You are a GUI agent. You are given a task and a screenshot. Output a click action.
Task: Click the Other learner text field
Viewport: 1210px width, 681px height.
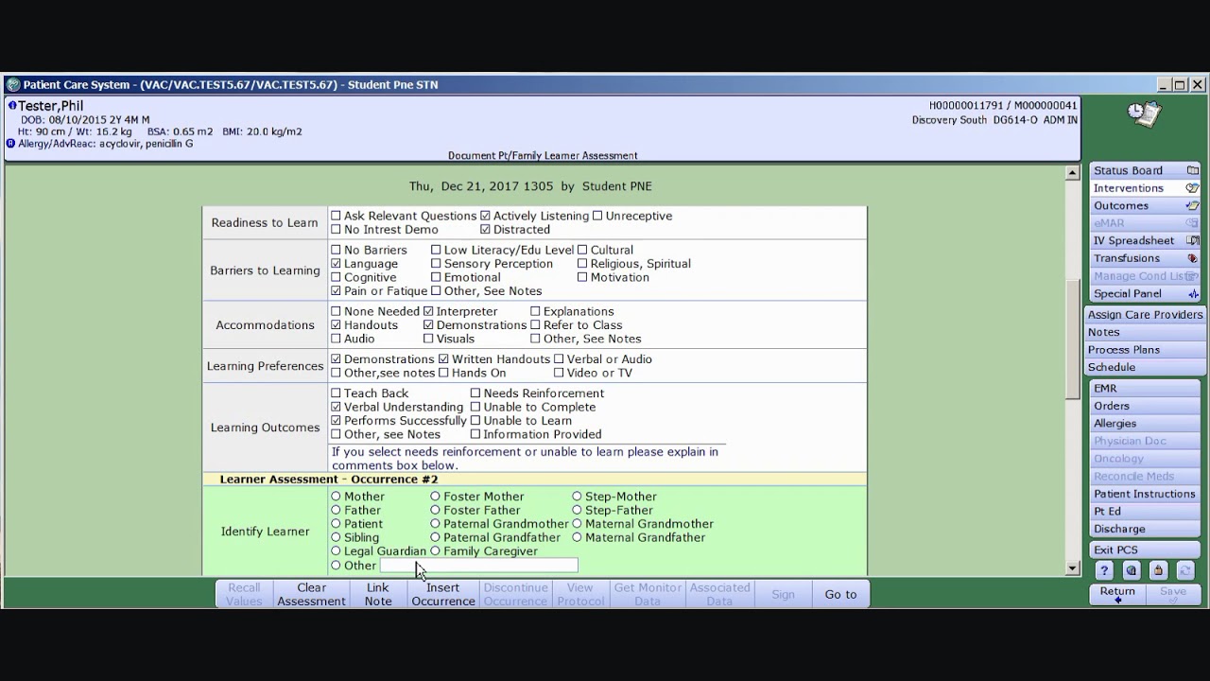click(x=478, y=566)
